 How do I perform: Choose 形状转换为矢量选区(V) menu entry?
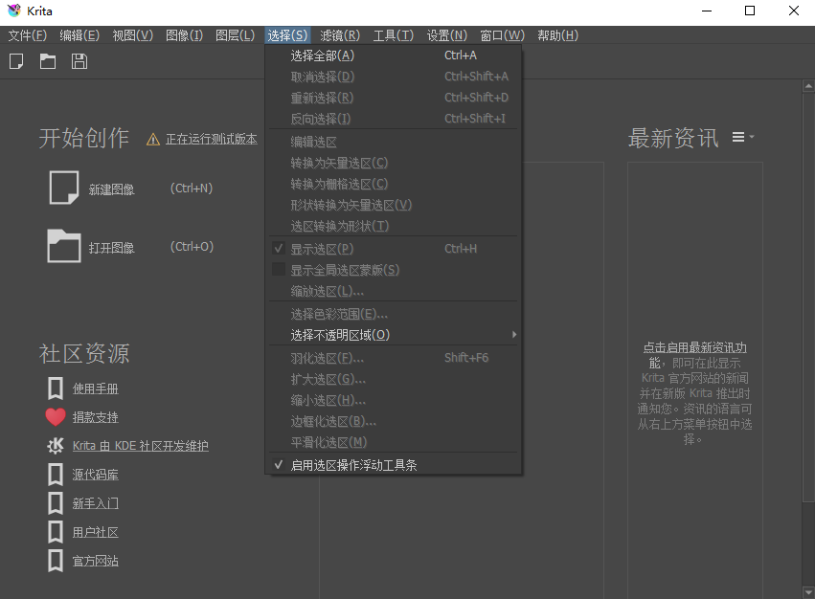coord(394,205)
